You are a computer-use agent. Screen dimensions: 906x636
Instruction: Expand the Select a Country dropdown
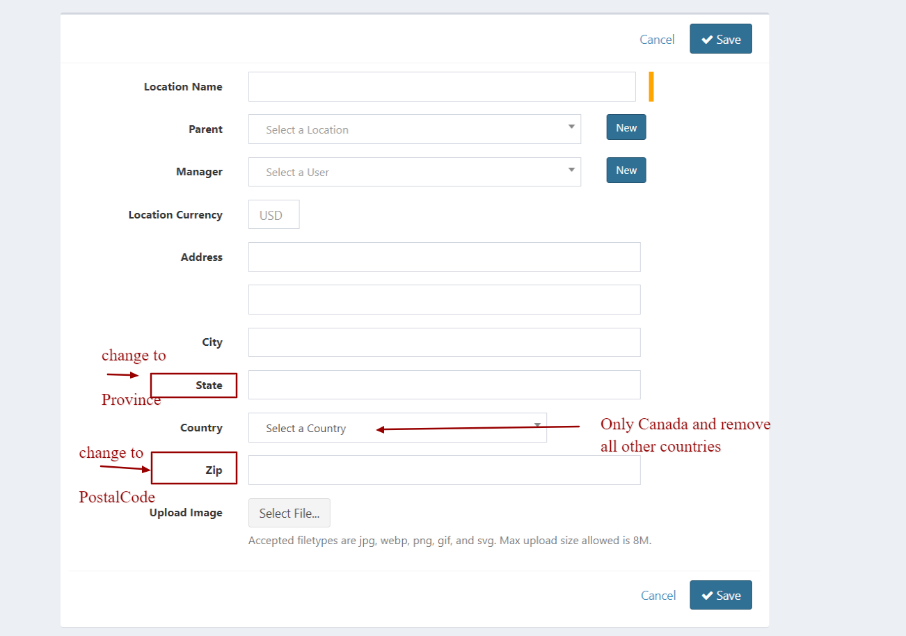[397, 428]
